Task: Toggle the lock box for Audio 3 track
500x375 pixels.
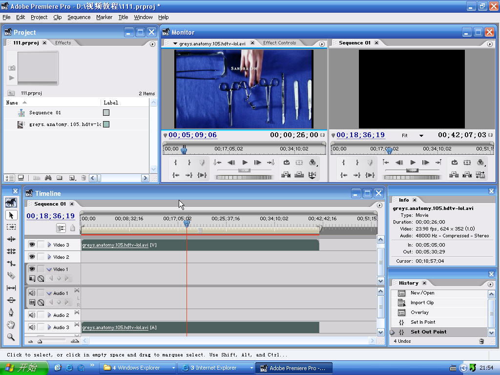Action: click(41, 327)
